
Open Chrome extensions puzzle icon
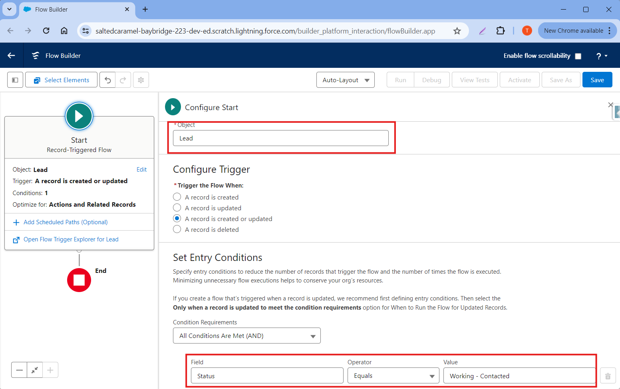(x=501, y=31)
